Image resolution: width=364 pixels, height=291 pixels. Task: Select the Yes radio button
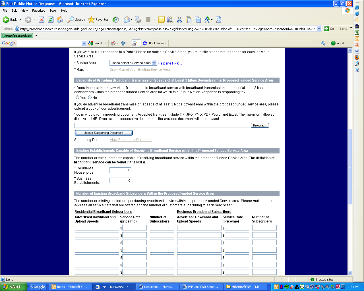click(77, 97)
